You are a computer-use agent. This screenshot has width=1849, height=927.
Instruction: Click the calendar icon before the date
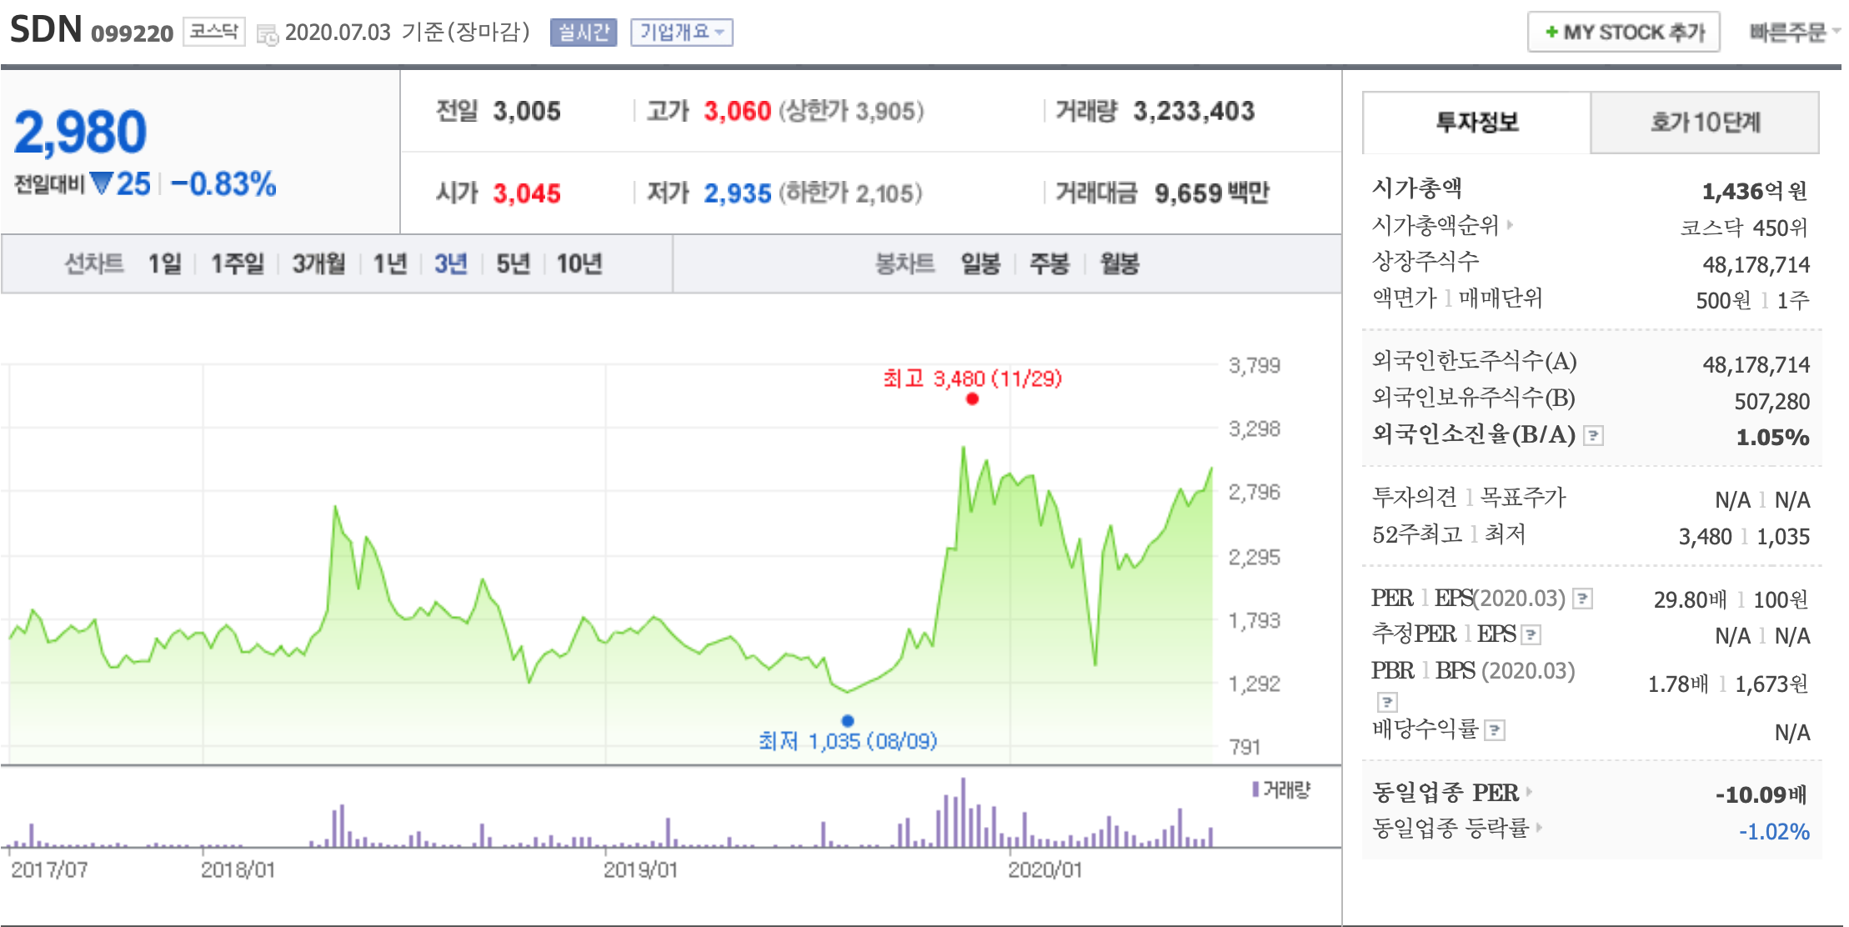268,34
